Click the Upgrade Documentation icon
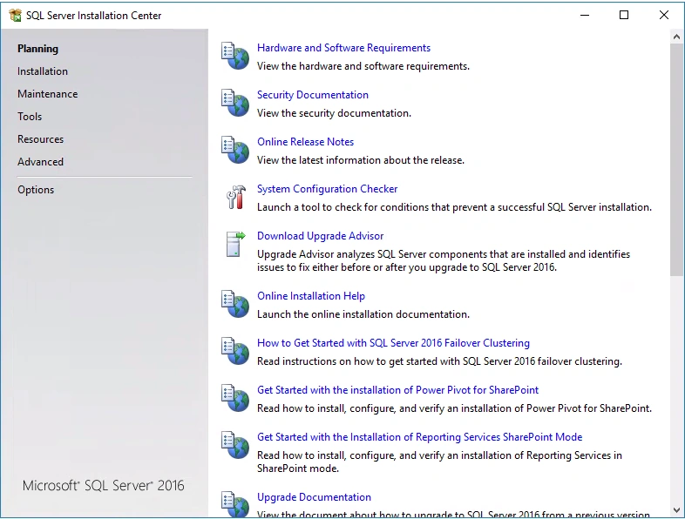The width and height of the screenshot is (685, 519). pyautogui.click(x=235, y=504)
